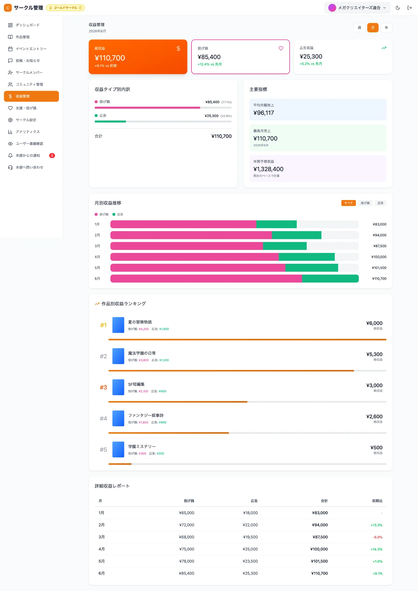The width and height of the screenshot is (418, 591).
Task: Click the 6月 revenue bar in the chart
Action: 235,279
